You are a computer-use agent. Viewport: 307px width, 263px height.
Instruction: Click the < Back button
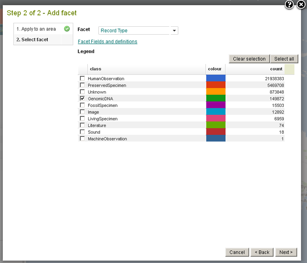[262, 252]
